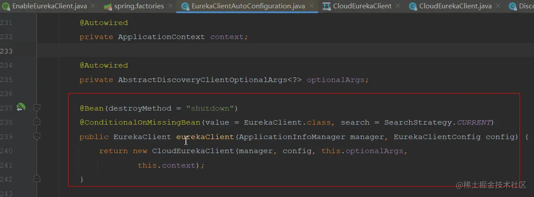Click the Spring leaf icon on spring.factories tab
This screenshot has height=197, width=534.
click(108, 6)
